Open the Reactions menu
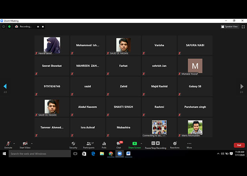Viewport: 247px width, 176px height. coord(175,144)
